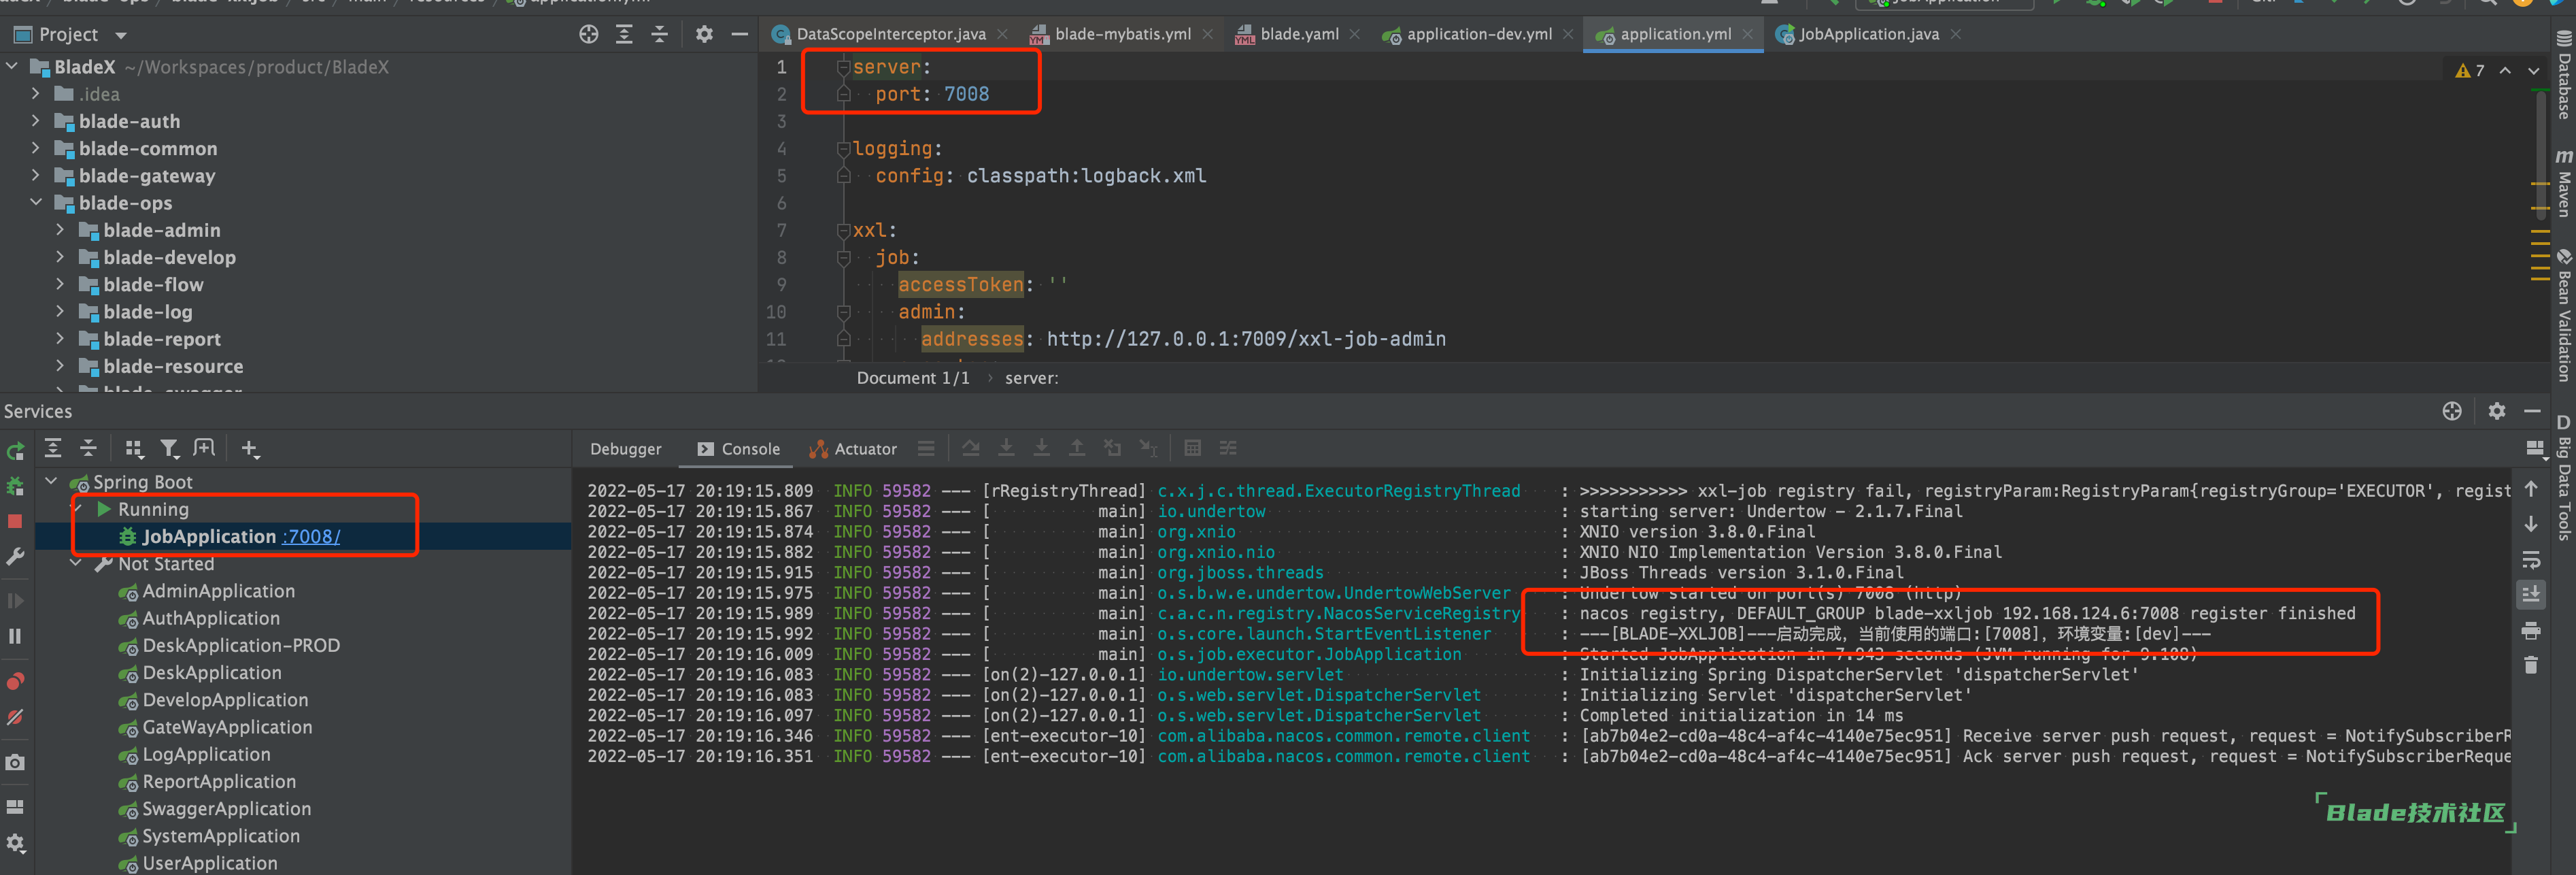2576x875 pixels.
Task: Switch to DataScopeInterceptor.java tab
Action: point(890,34)
